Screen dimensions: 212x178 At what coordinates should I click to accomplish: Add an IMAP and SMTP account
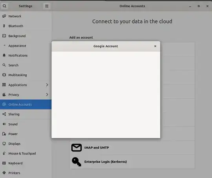coord(133,148)
